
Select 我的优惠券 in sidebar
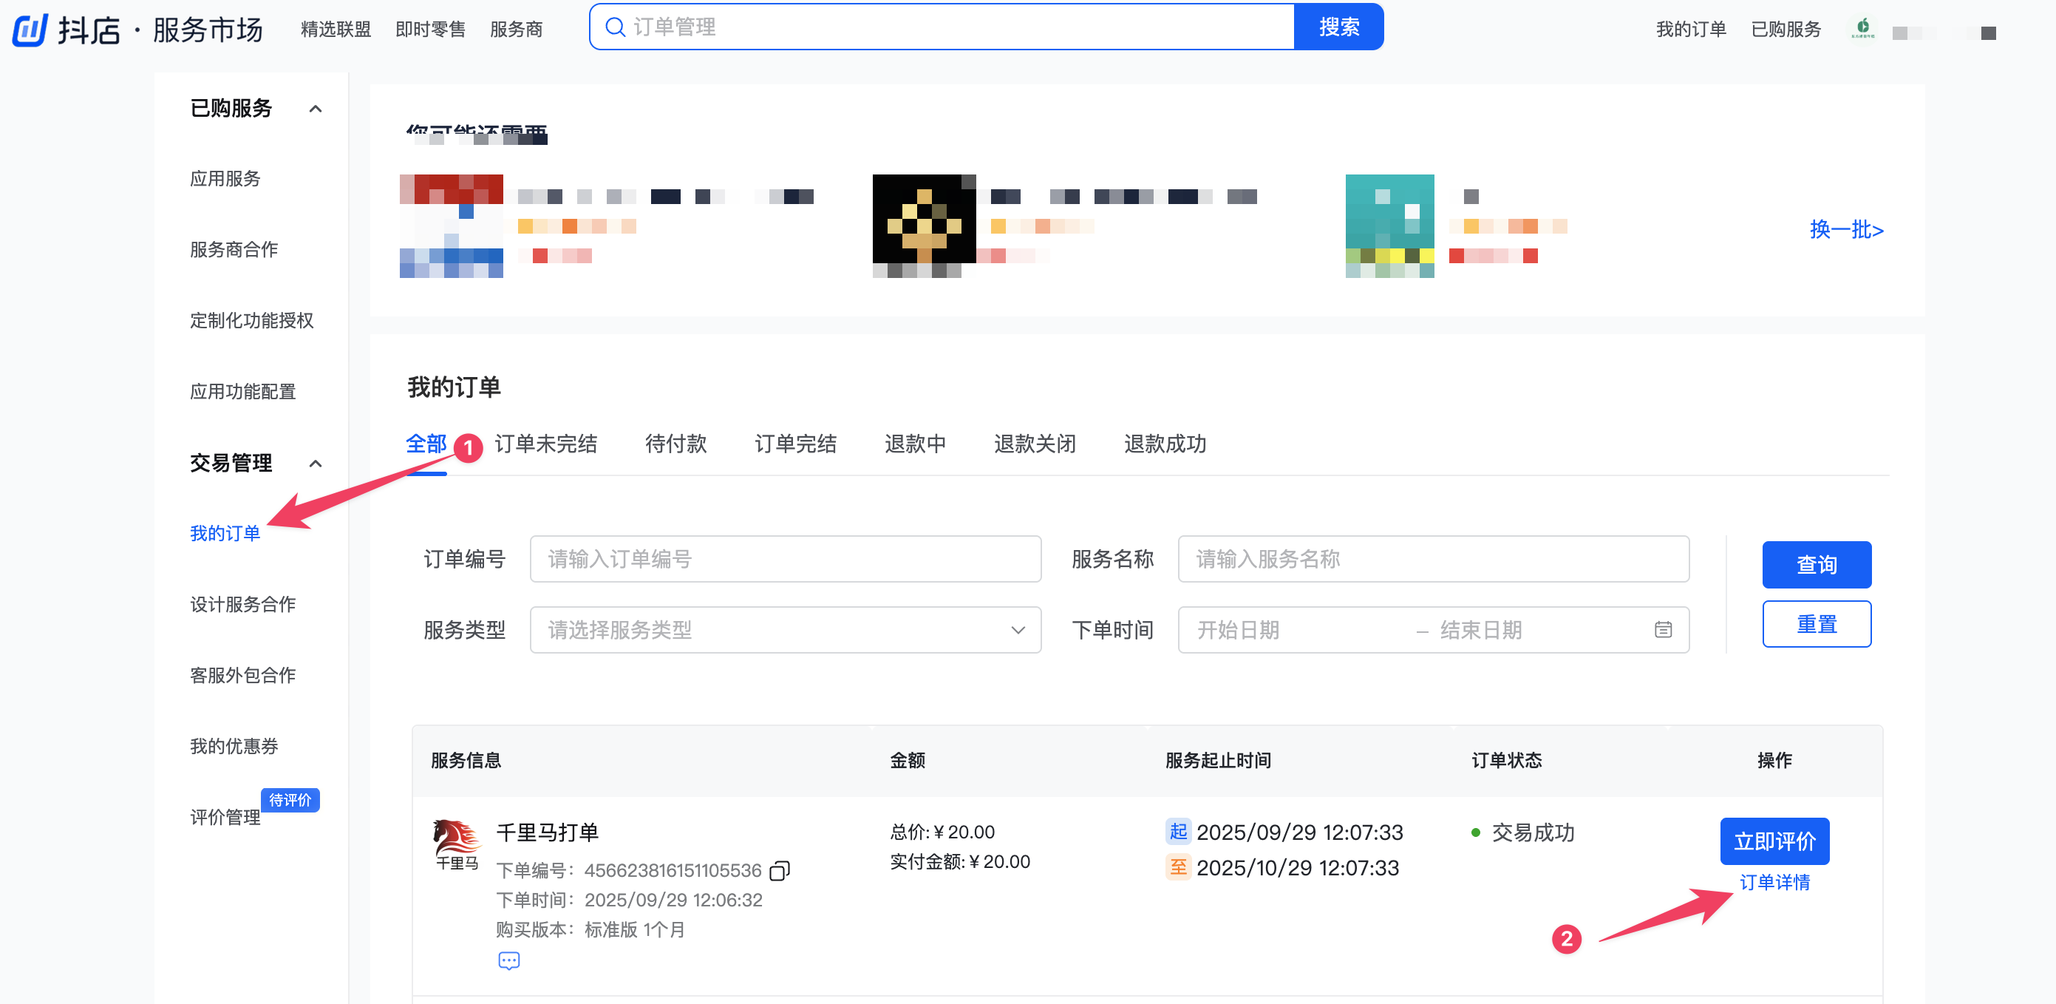(x=234, y=745)
